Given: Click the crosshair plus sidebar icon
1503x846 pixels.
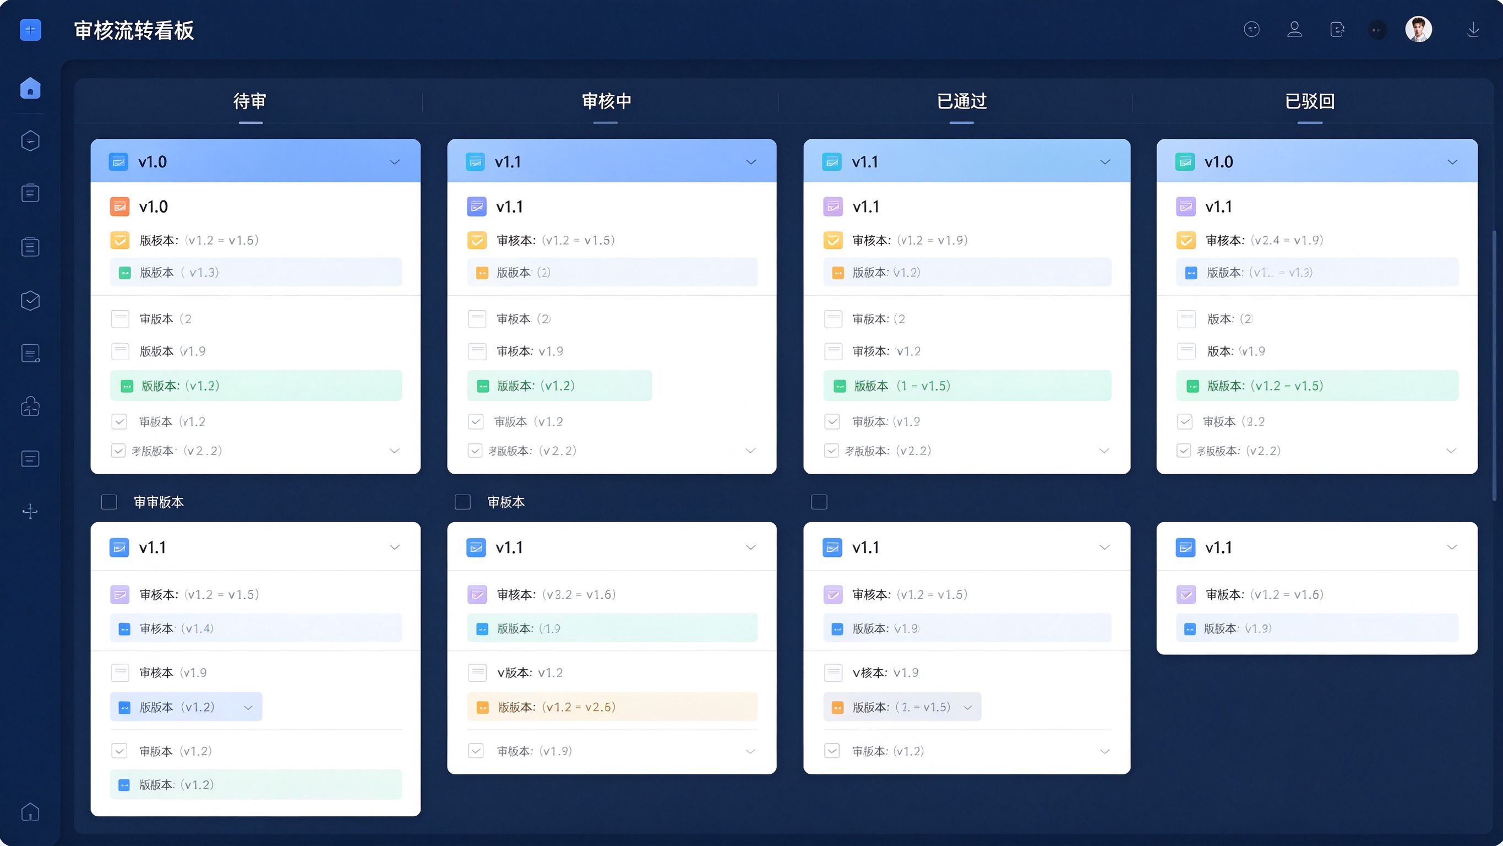Looking at the screenshot, I should (30, 512).
